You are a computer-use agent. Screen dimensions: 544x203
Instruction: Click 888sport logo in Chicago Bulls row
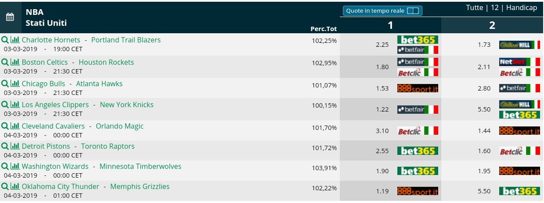pyautogui.click(x=418, y=88)
